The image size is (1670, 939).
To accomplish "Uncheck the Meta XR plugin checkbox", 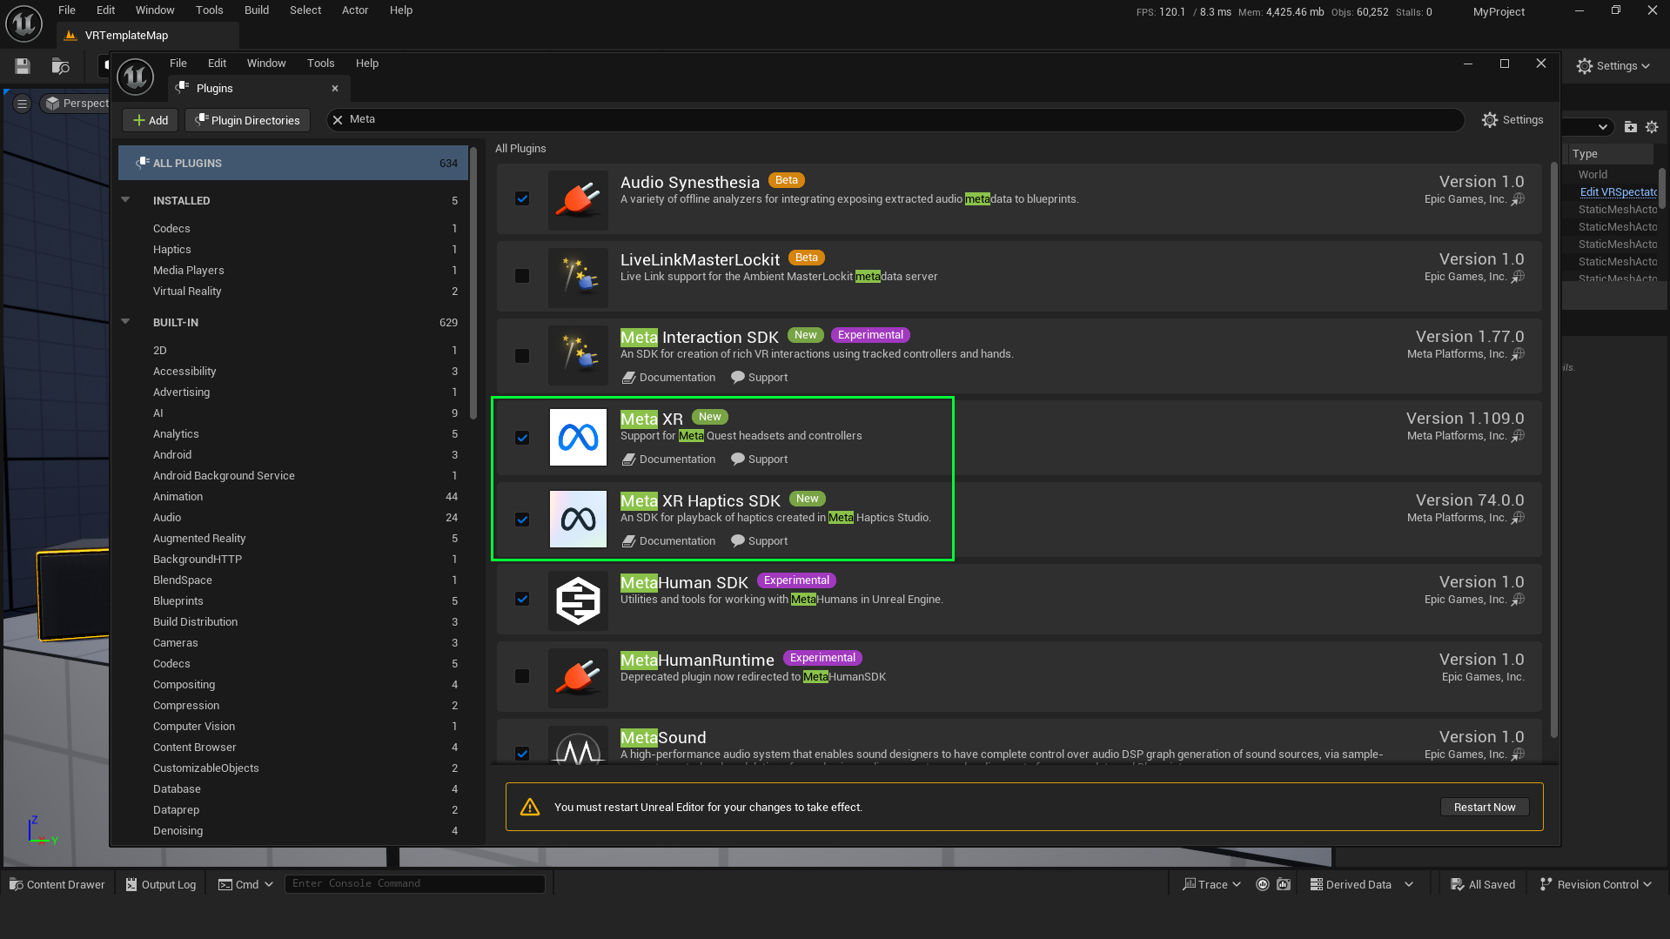I will (x=522, y=438).
